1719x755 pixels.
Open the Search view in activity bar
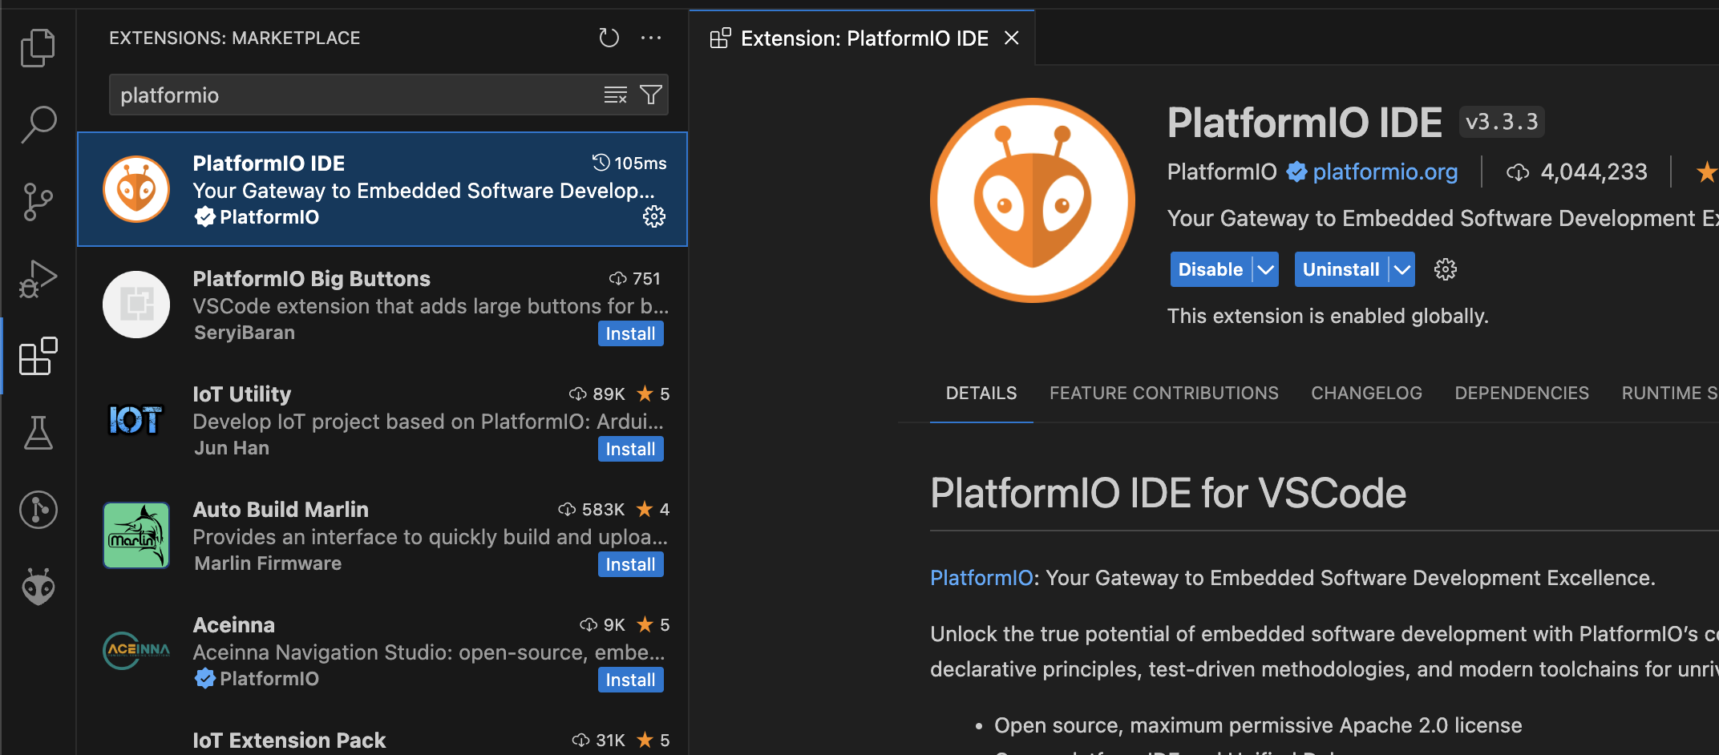[38, 125]
